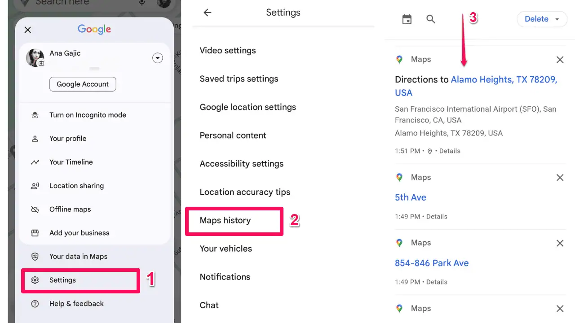Click the Your profile person icon

pyautogui.click(x=35, y=139)
